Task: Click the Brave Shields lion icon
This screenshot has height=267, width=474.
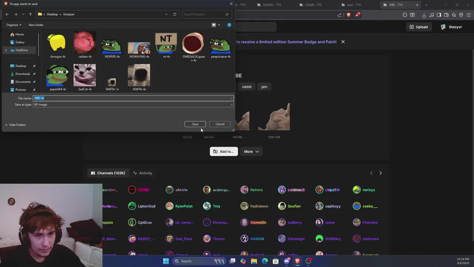Action: tap(348, 15)
